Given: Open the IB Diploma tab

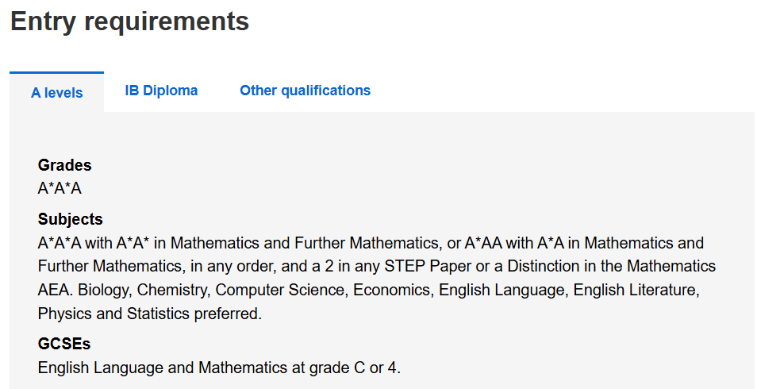Looking at the screenshot, I should 161,91.
